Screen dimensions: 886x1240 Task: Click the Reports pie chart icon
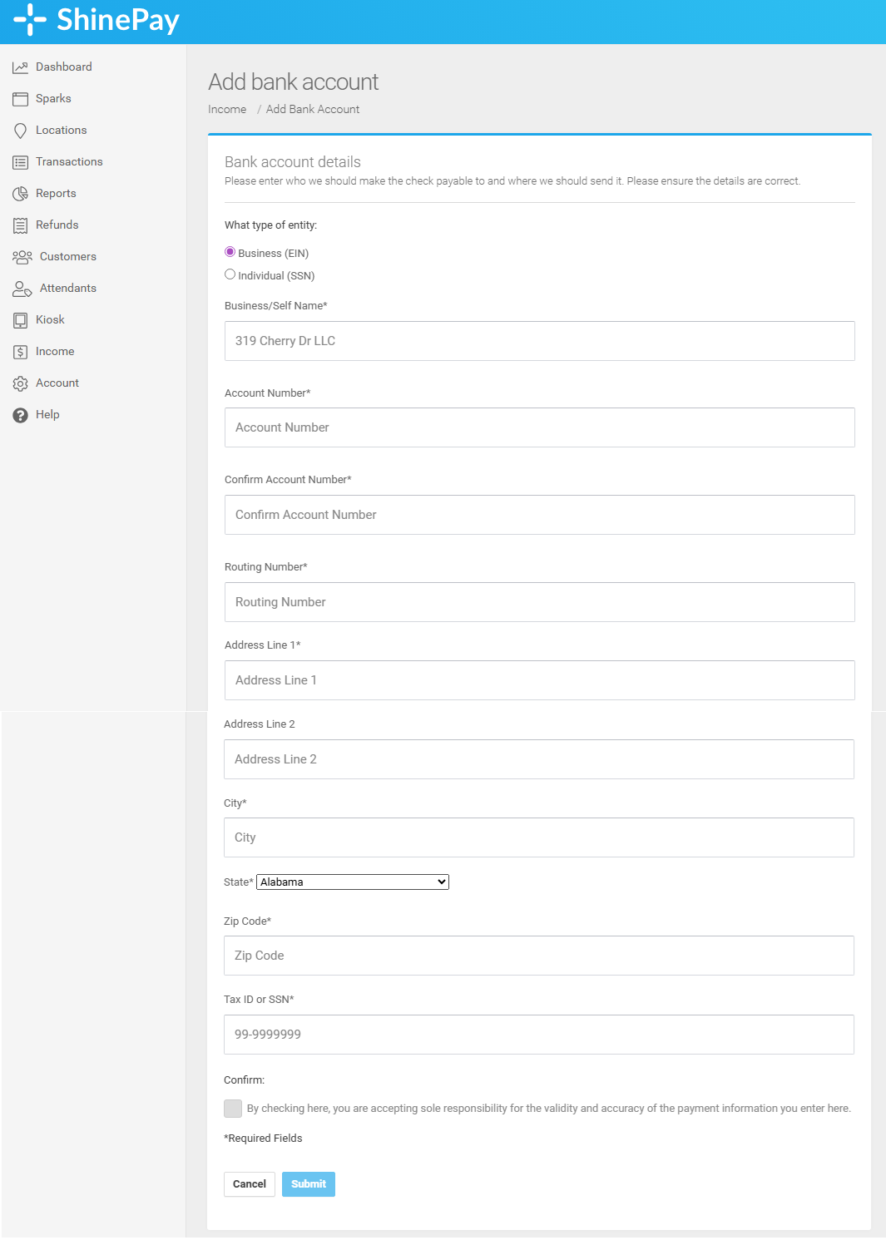point(20,194)
